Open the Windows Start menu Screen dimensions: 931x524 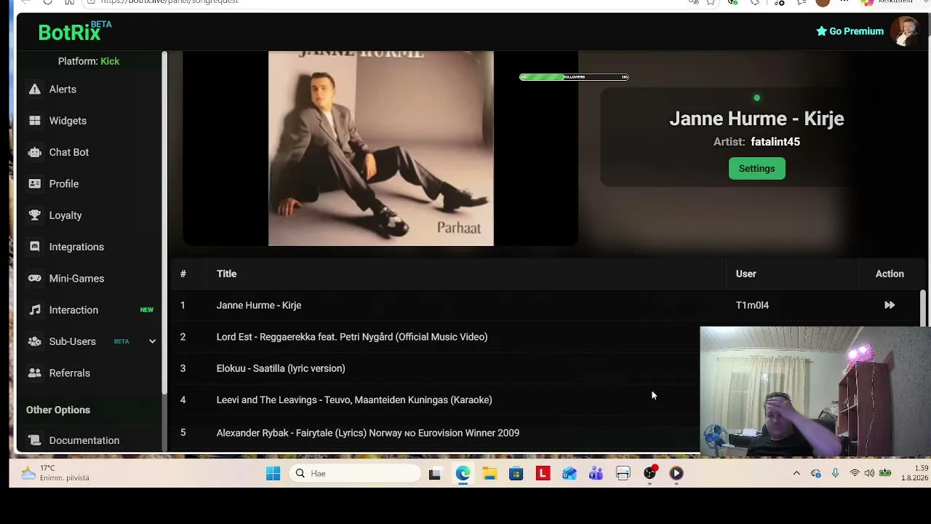(x=273, y=474)
